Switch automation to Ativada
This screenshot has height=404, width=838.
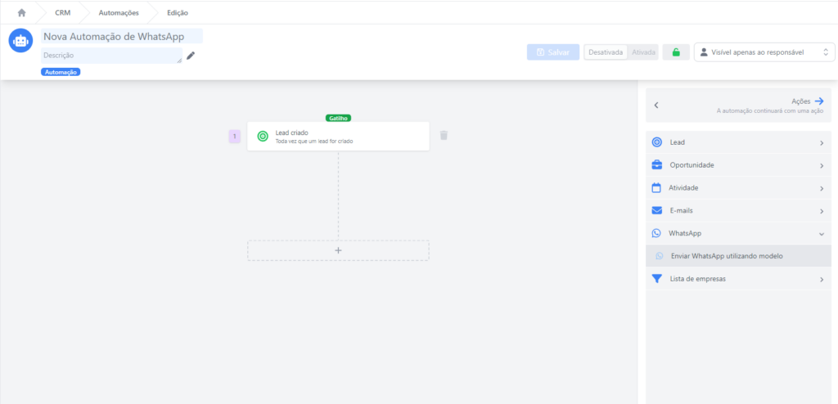(x=643, y=52)
